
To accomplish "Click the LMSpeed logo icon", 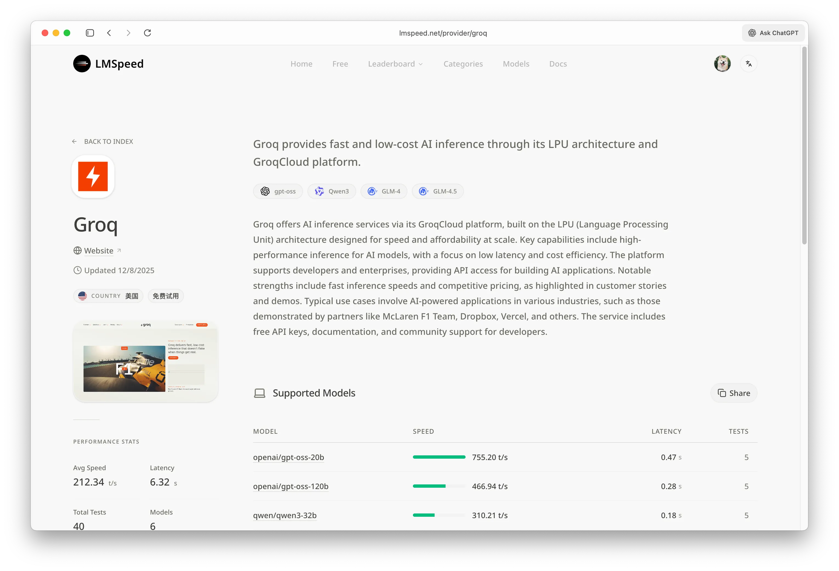I will (x=82, y=64).
